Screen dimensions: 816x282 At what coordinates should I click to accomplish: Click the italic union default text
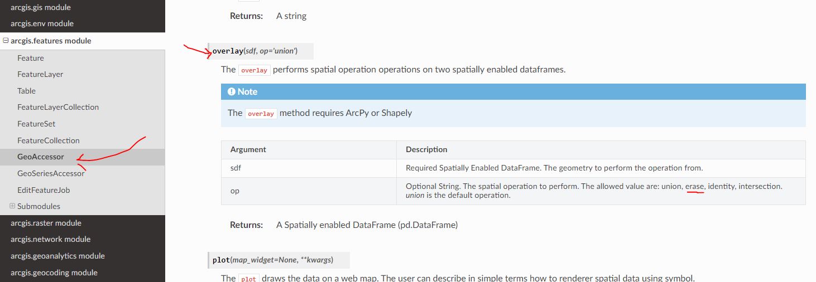click(x=415, y=196)
